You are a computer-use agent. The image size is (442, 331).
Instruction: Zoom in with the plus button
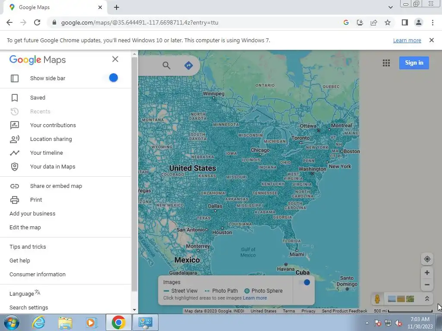[x=427, y=272]
